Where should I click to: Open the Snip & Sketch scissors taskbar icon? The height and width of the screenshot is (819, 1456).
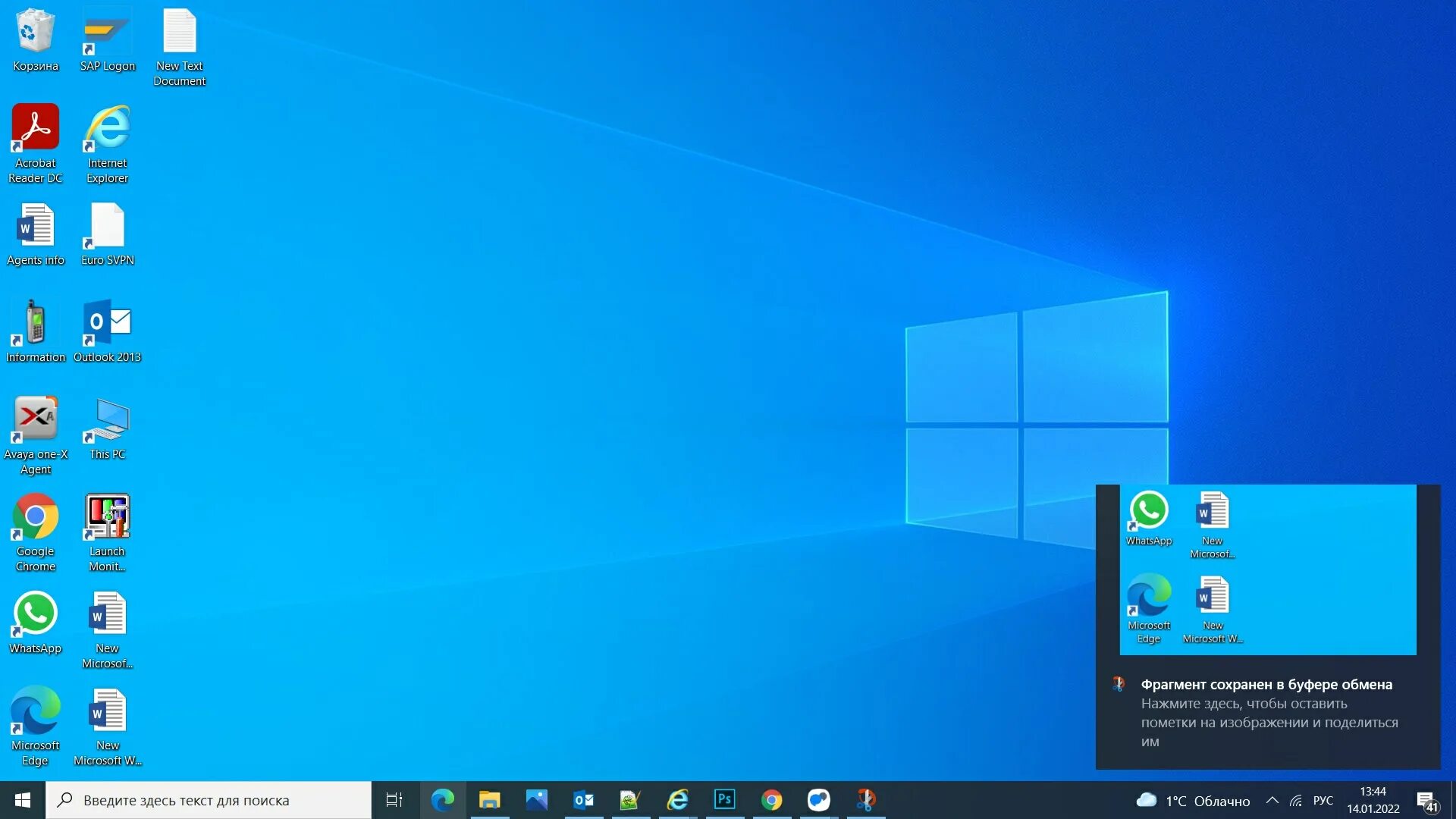click(865, 800)
